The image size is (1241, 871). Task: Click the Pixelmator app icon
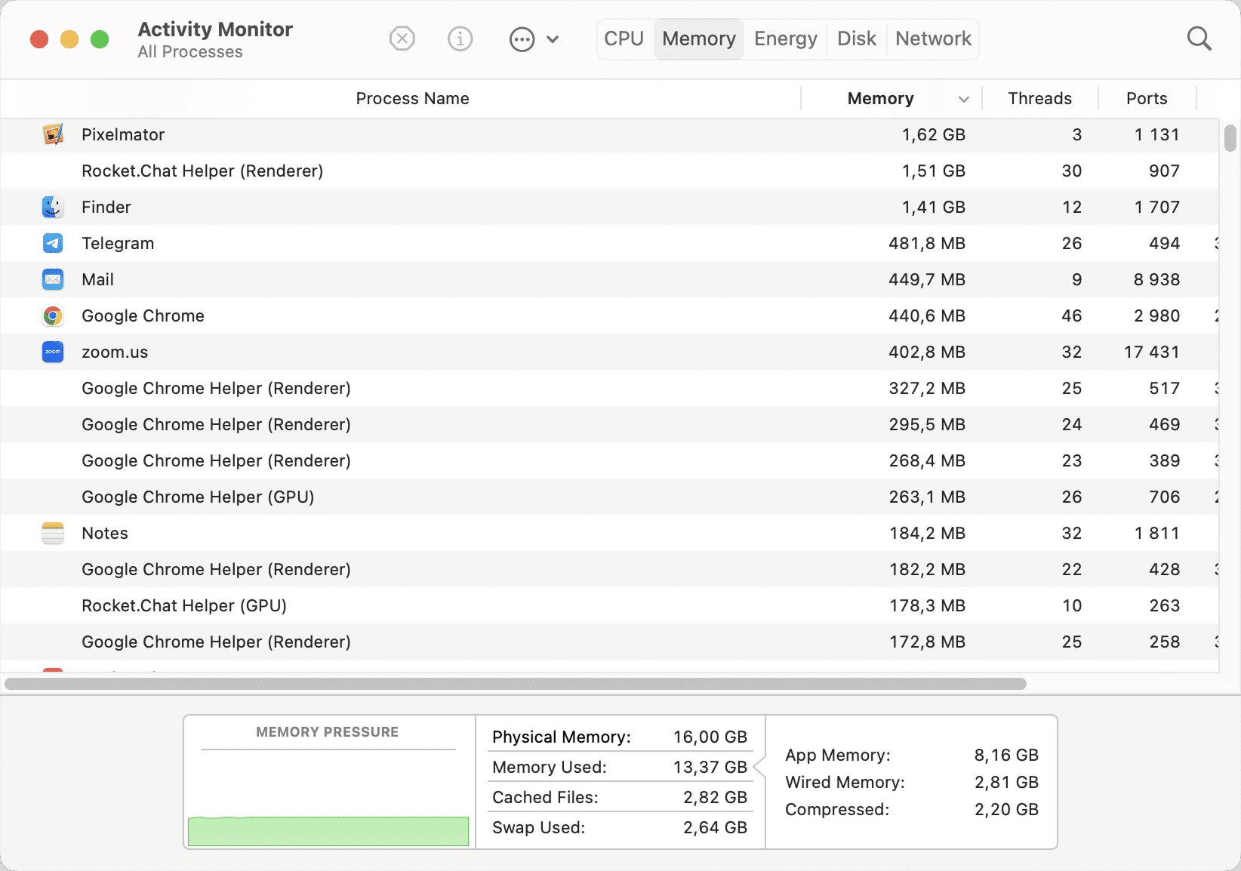pos(52,134)
